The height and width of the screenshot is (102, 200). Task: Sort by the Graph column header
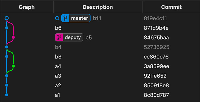coord(27,7)
